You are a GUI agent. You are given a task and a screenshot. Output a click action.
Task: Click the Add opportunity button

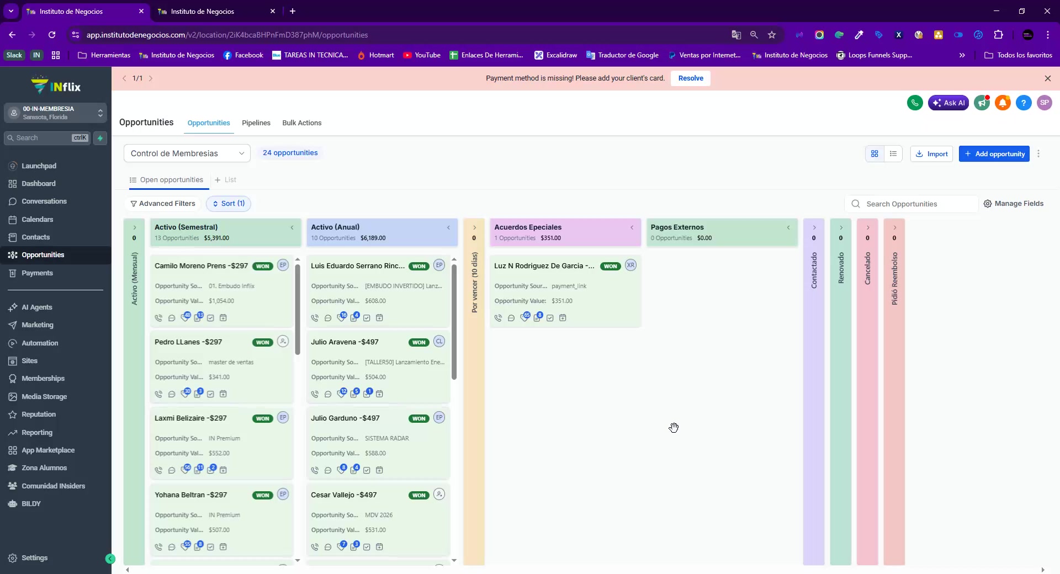pos(994,154)
